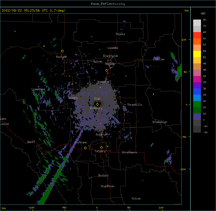This screenshot has height=211, width=216.
Task: Click the Stettler city label
Action: [159, 59]
